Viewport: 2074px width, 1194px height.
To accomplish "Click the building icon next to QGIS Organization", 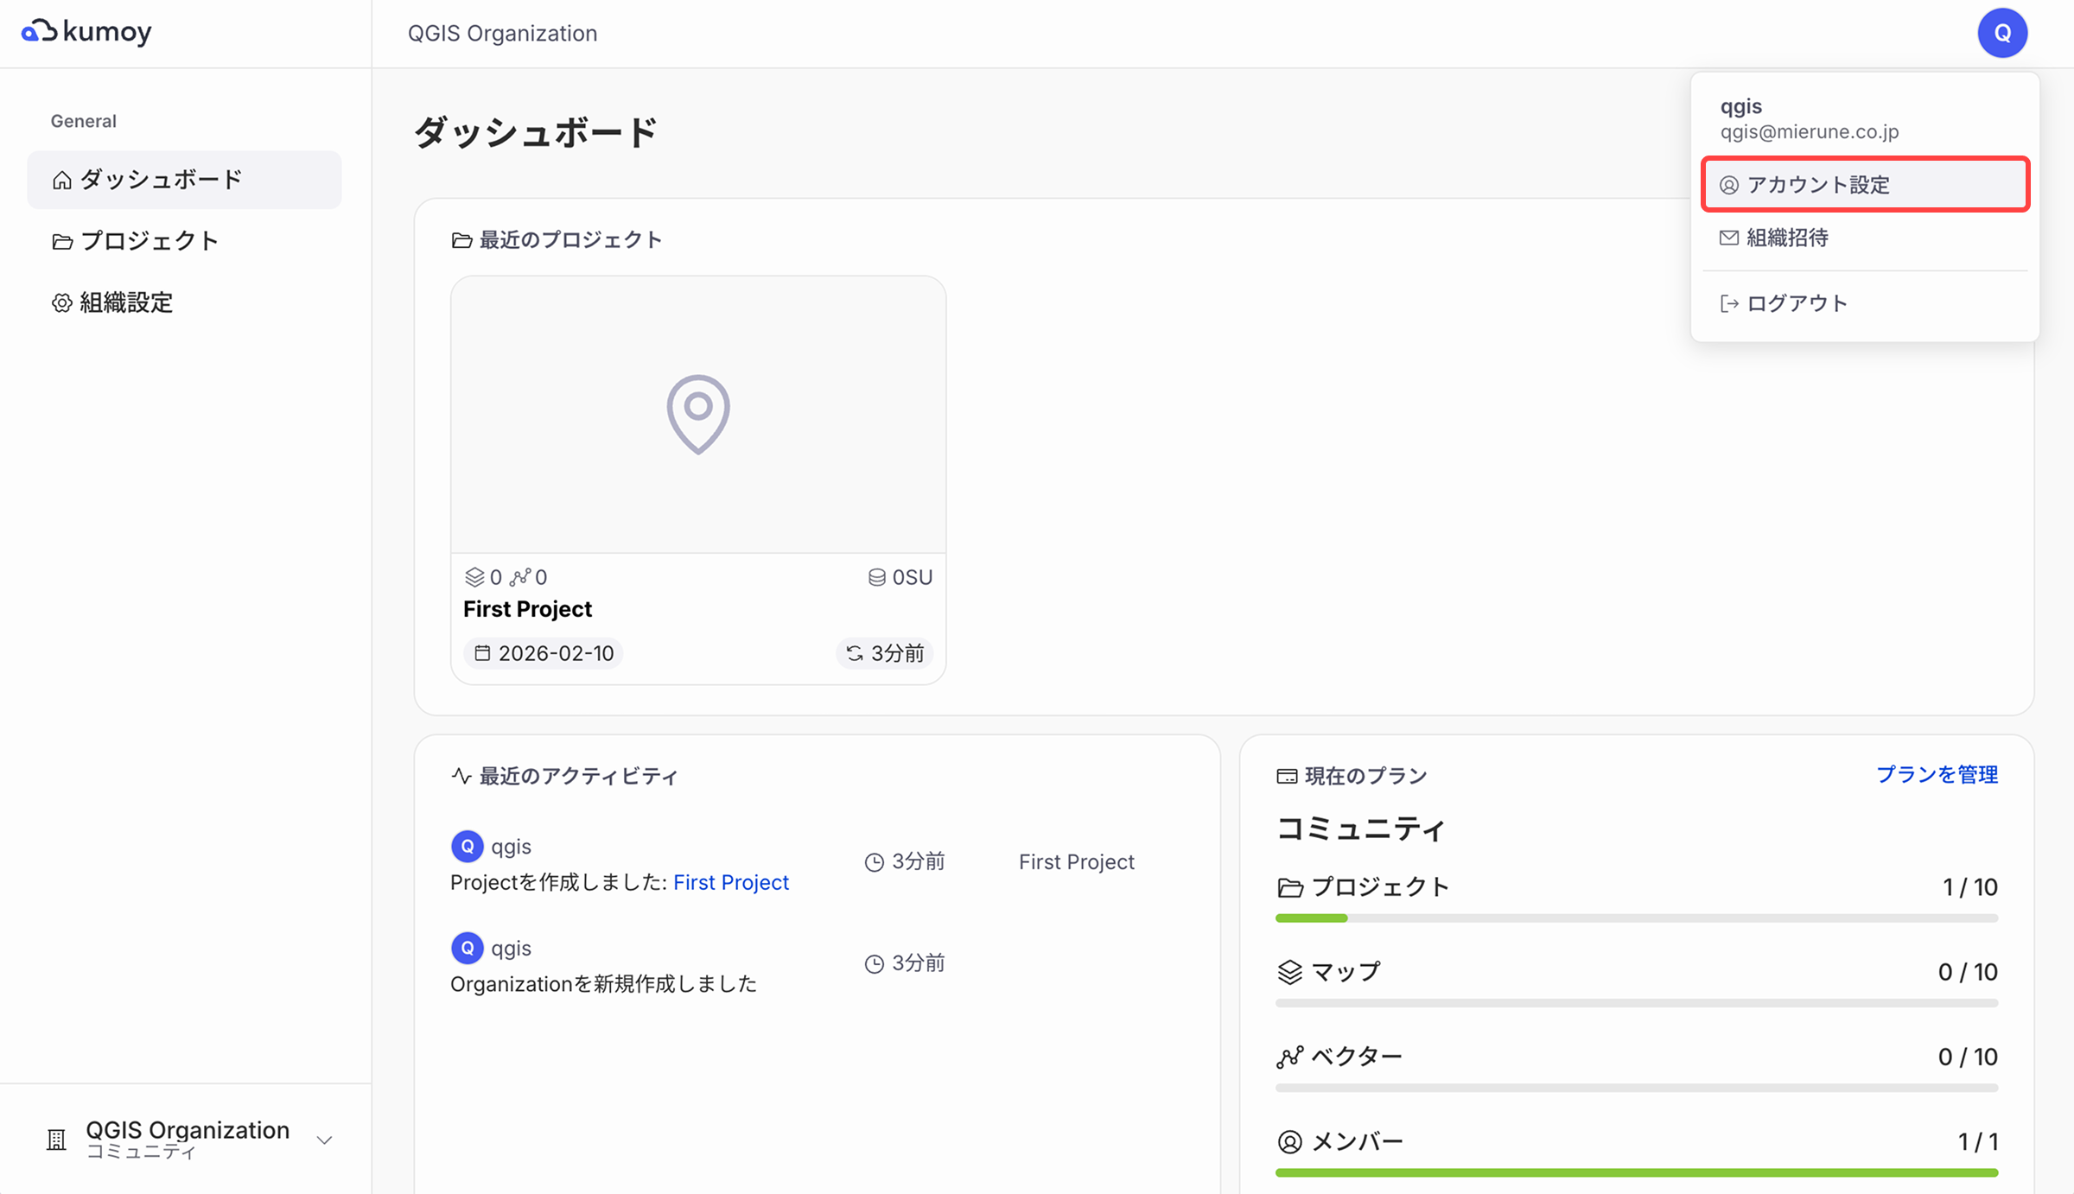I will coord(56,1139).
